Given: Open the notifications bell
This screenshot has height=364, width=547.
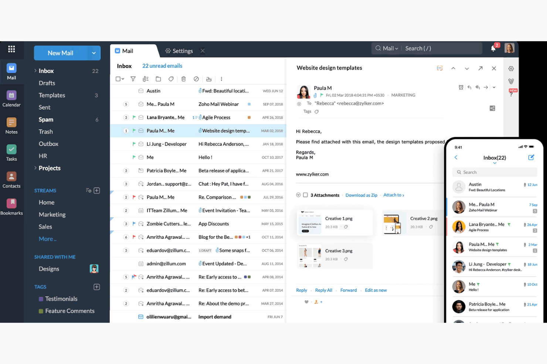Looking at the screenshot, I should coord(493,48).
